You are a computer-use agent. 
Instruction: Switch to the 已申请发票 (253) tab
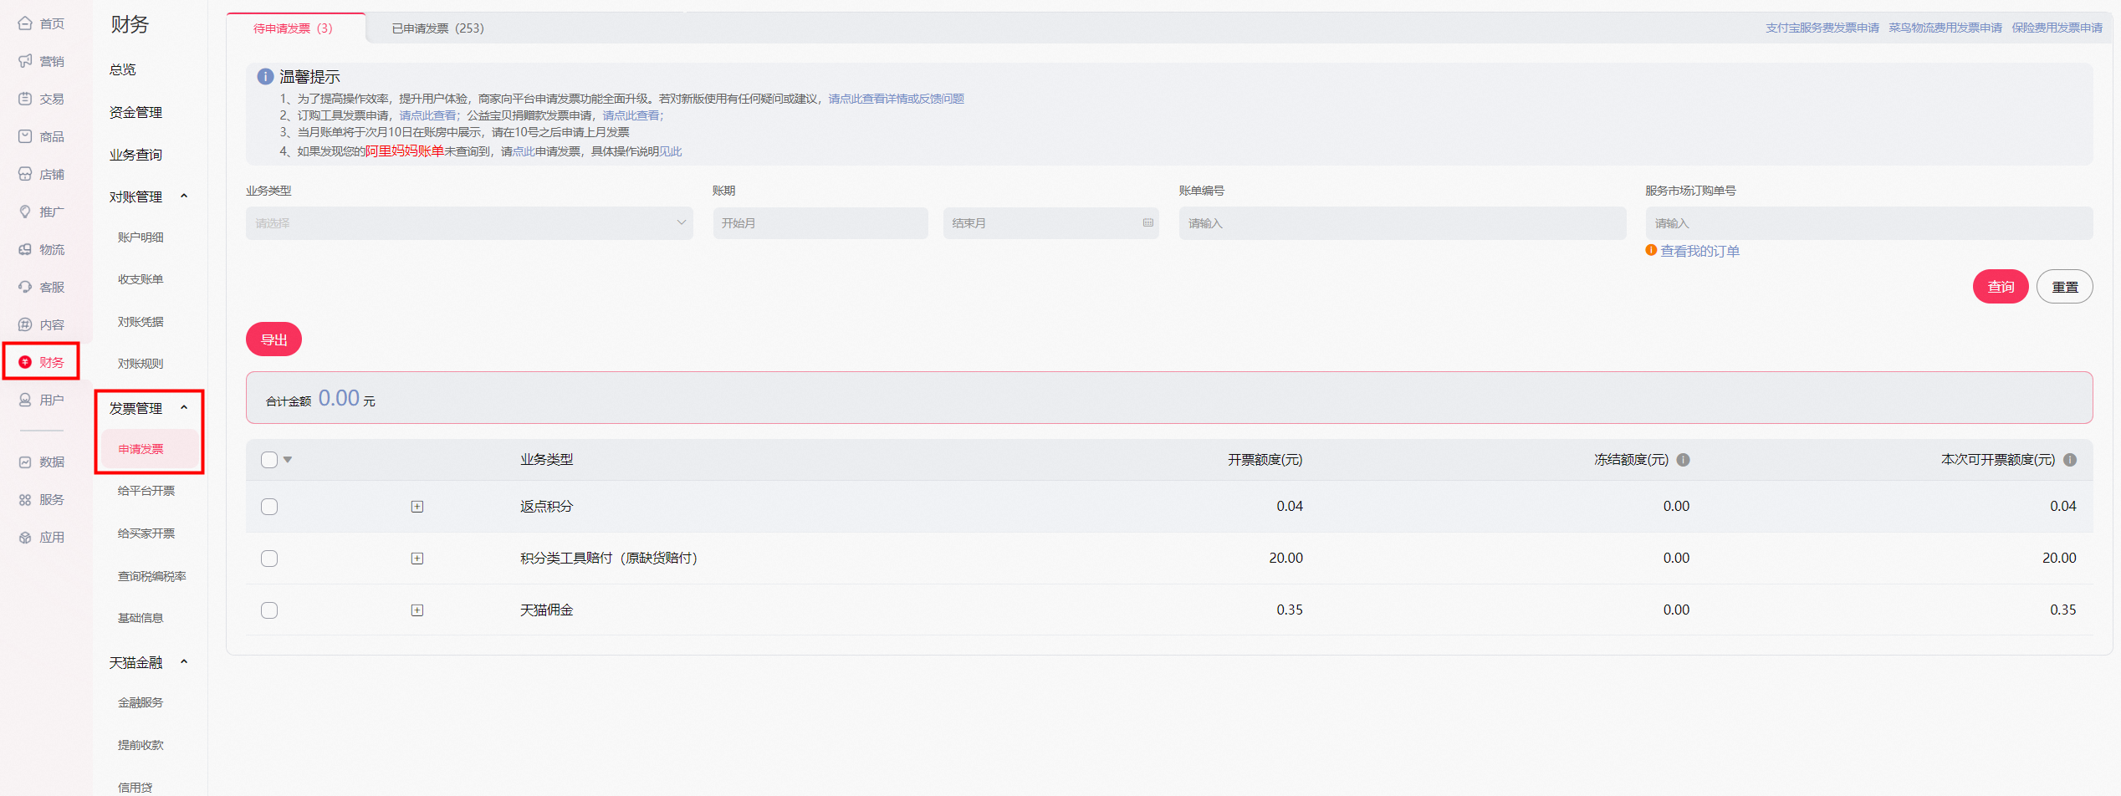tap(438, 28)
